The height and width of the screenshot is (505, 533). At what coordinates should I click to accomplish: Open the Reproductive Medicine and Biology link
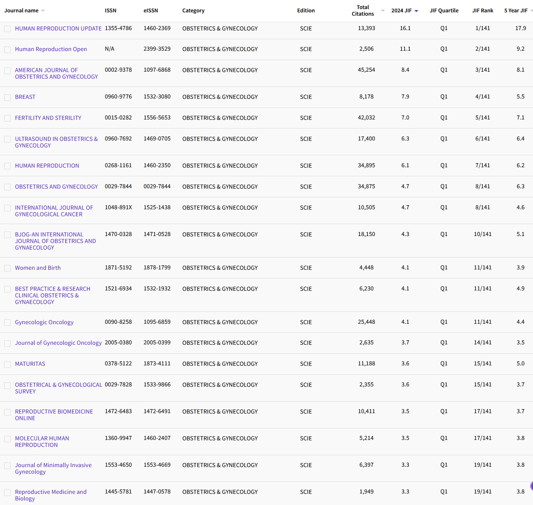(51, 495)
